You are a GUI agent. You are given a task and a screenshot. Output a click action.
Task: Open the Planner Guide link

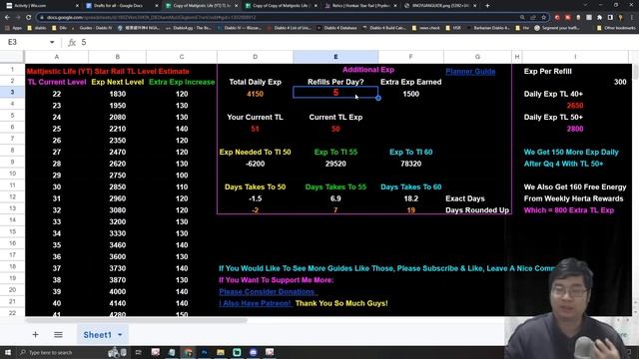[470, 71]
